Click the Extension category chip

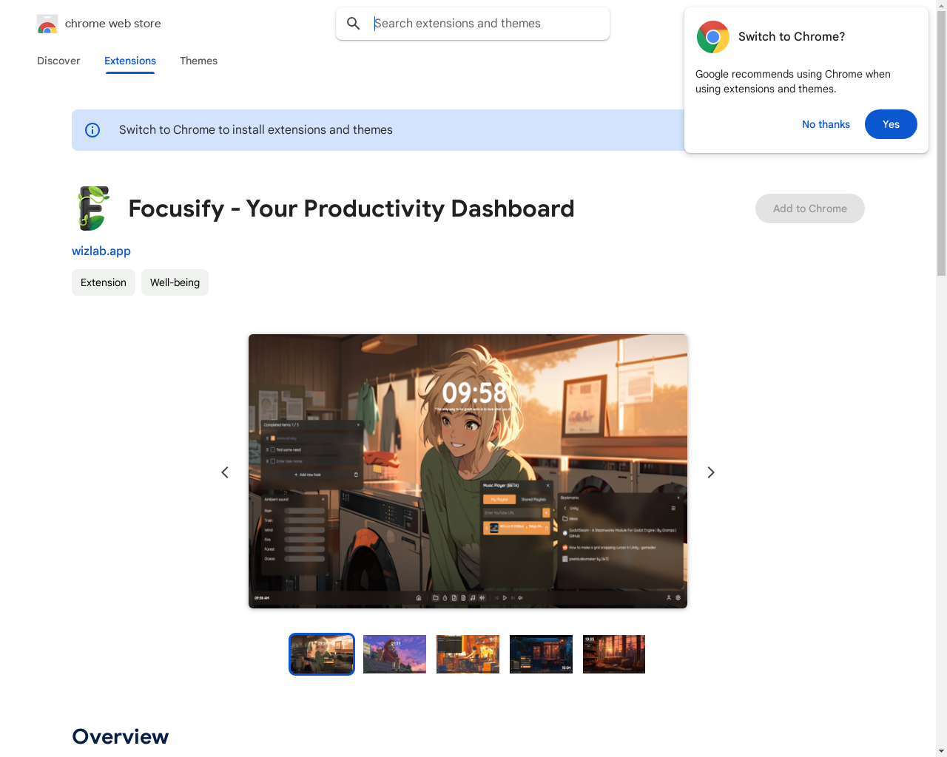(x=104, y=282)
